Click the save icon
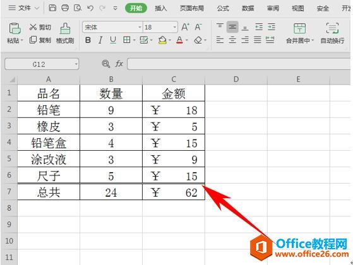 coord(52,8)
